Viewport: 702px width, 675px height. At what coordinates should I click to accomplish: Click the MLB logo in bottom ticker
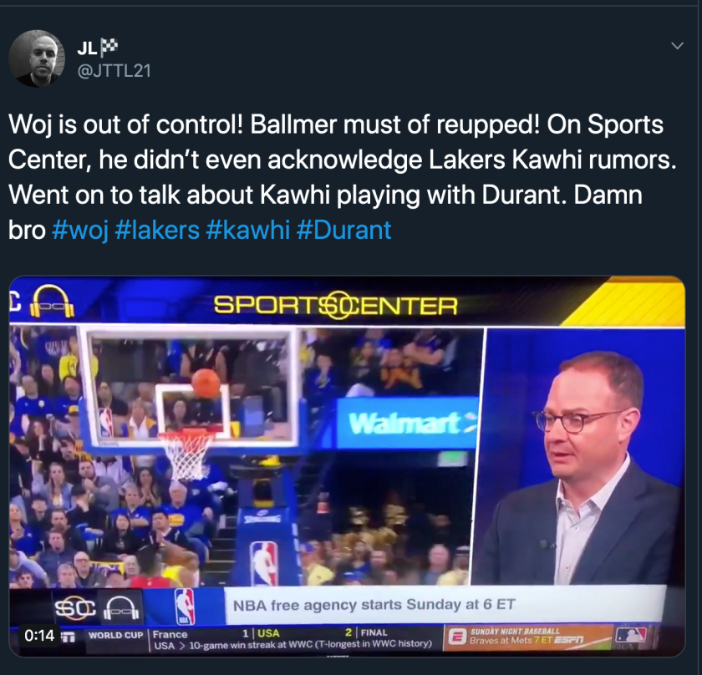pos(631,634)
